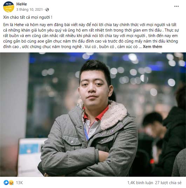Open the HeHe page profile avatar

click(x=8, y=7)
